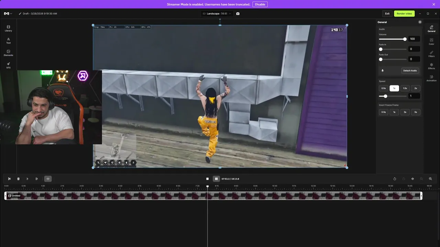Click the microphone icon in Audio section
This screenshot has width=440, height=247.
point(383,70)
